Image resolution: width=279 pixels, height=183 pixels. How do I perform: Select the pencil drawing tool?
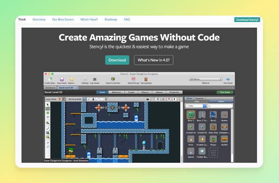pos(48,108)
